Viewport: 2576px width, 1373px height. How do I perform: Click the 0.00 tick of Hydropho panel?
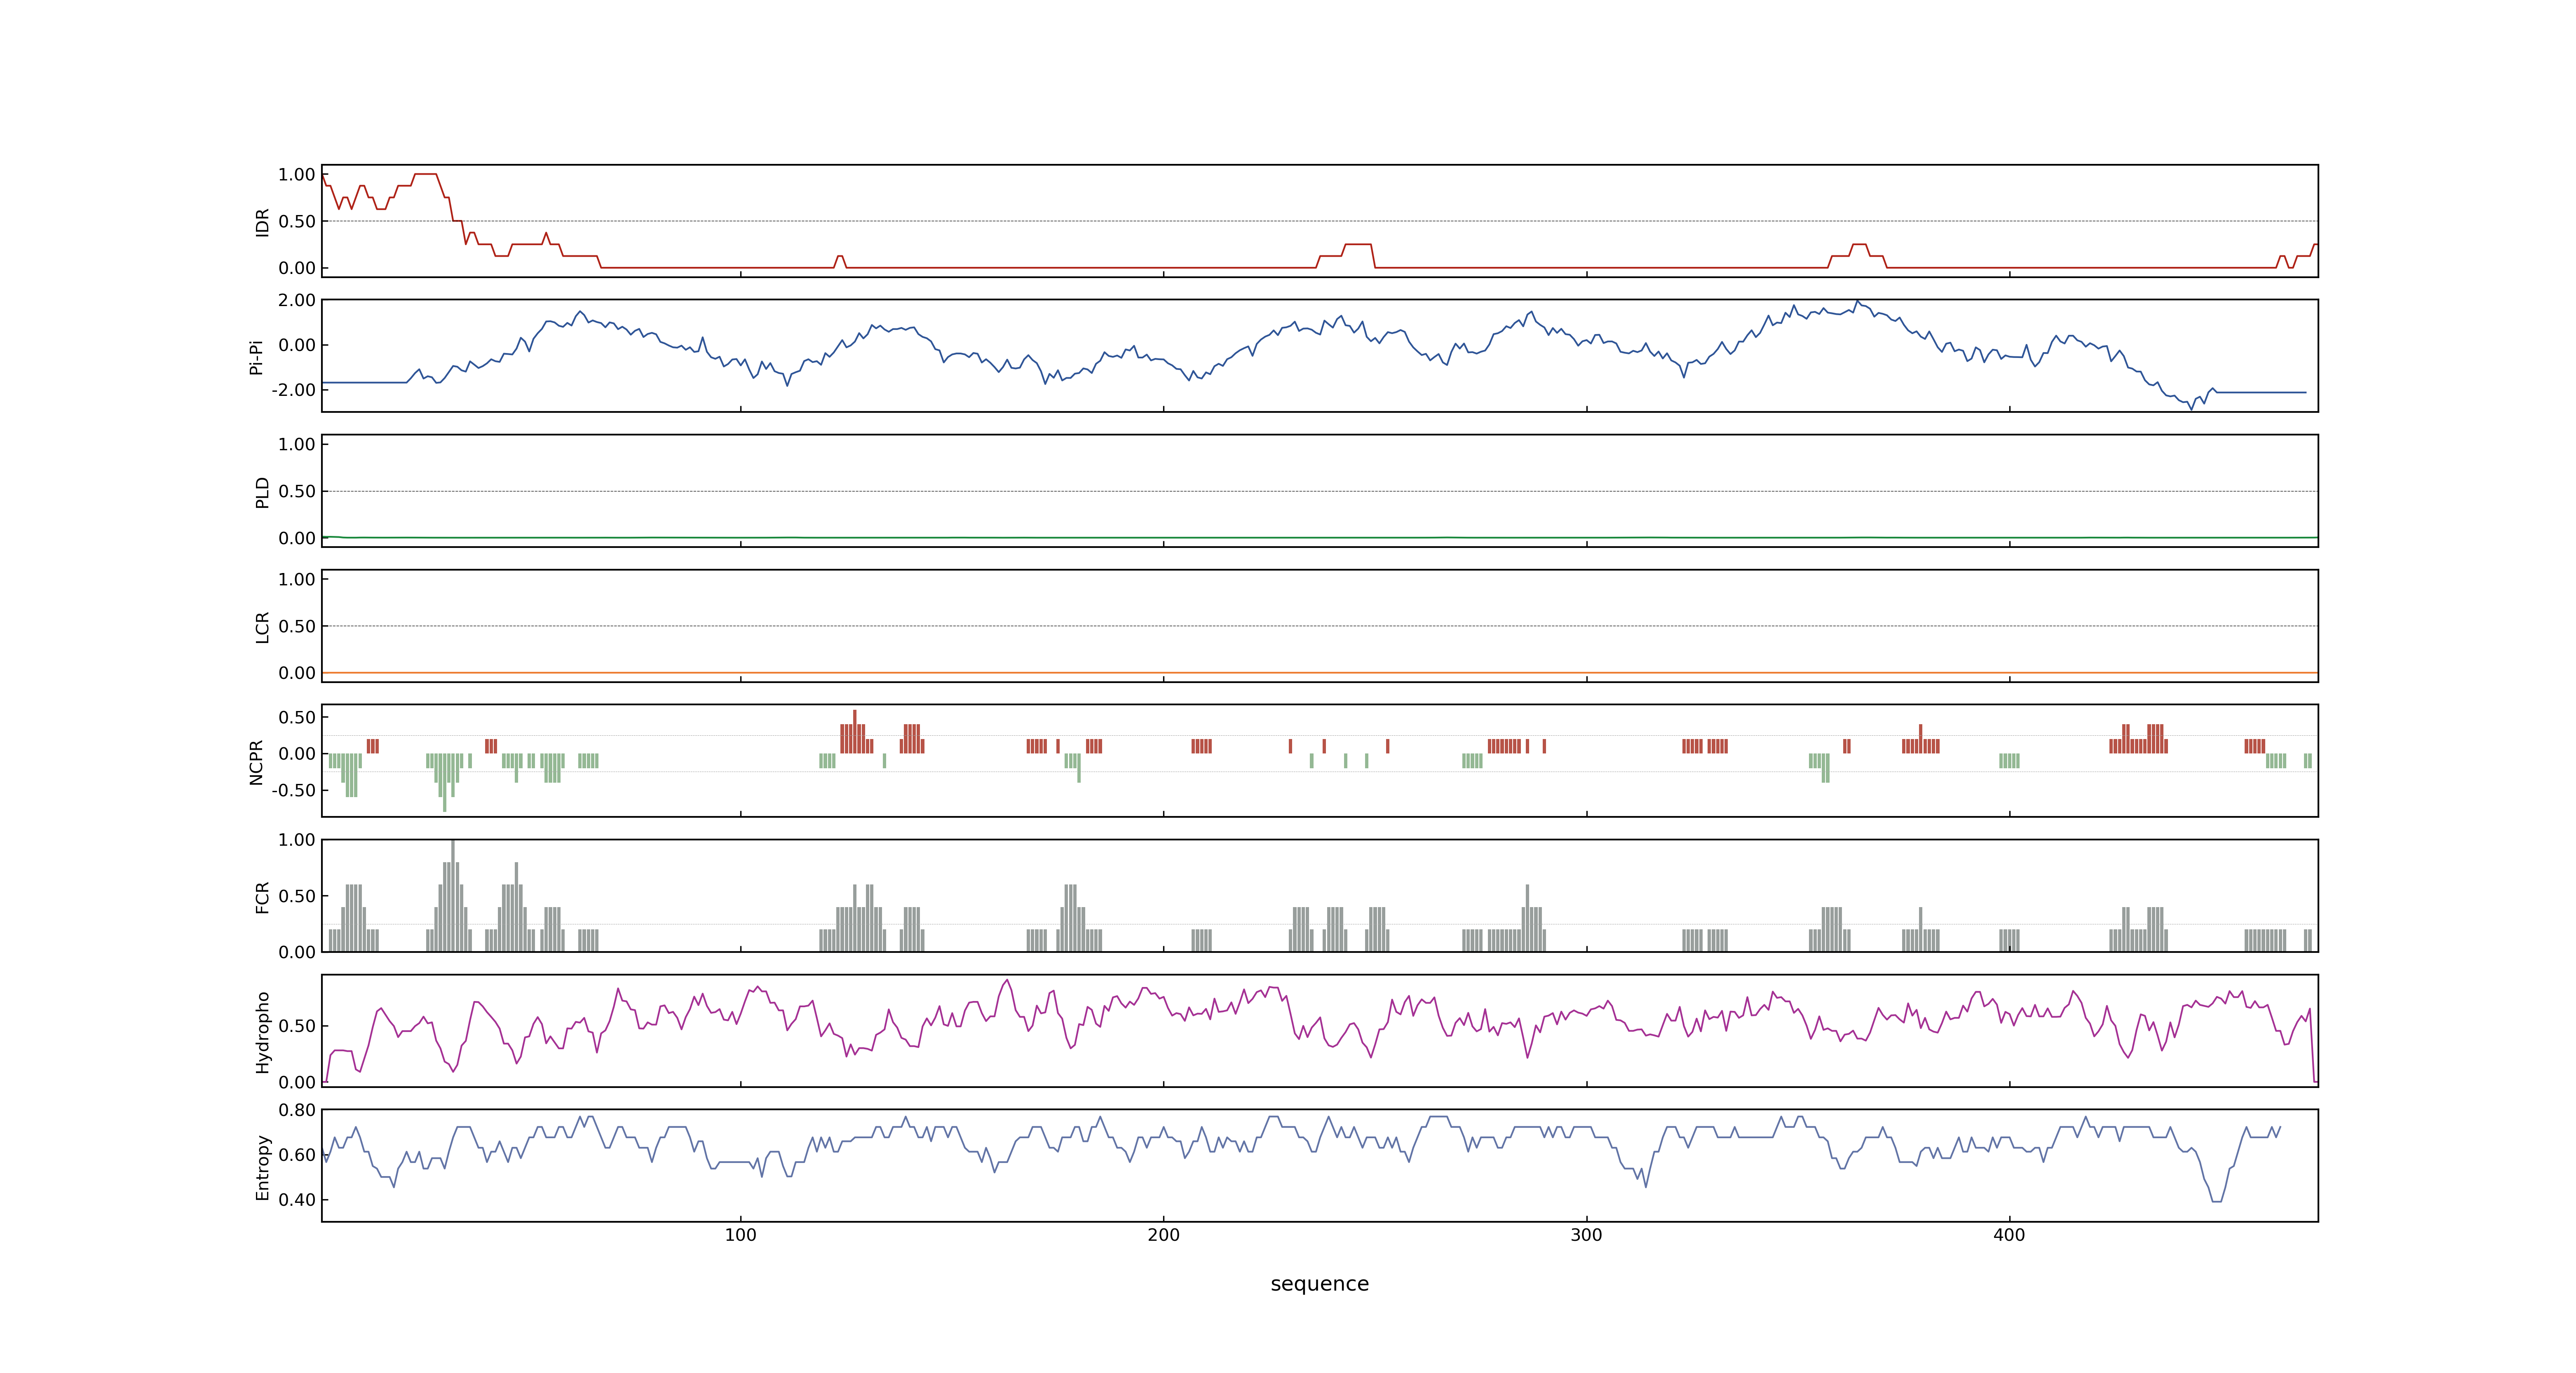pos(297,1082)
